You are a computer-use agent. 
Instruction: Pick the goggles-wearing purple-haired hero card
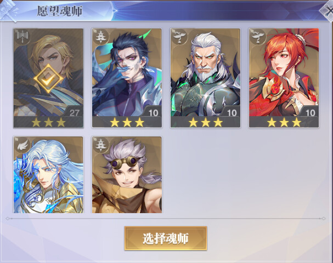(x=127, y=175)
